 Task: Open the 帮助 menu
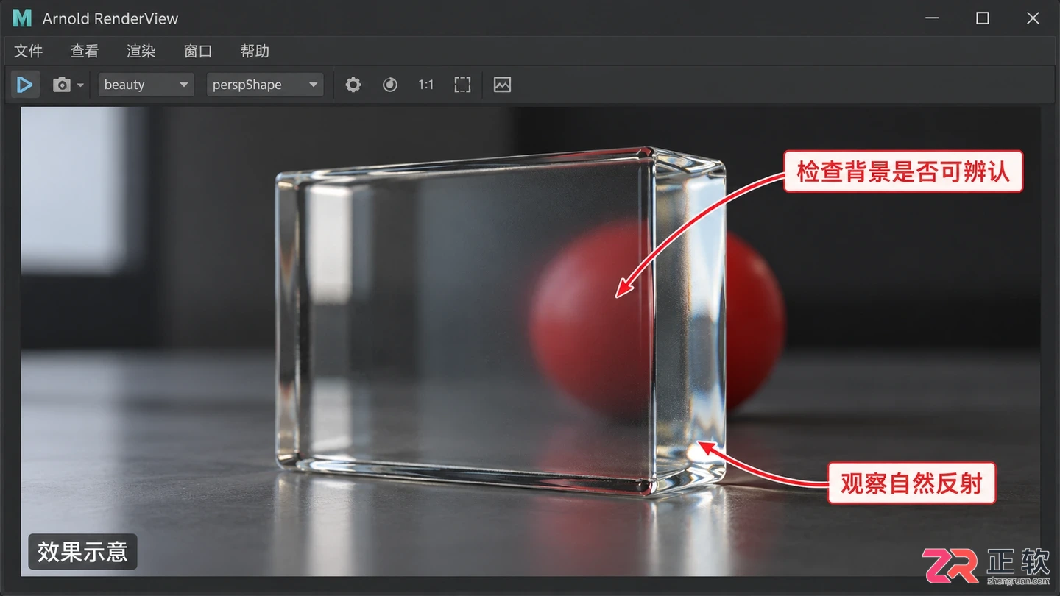pos(255,51)
